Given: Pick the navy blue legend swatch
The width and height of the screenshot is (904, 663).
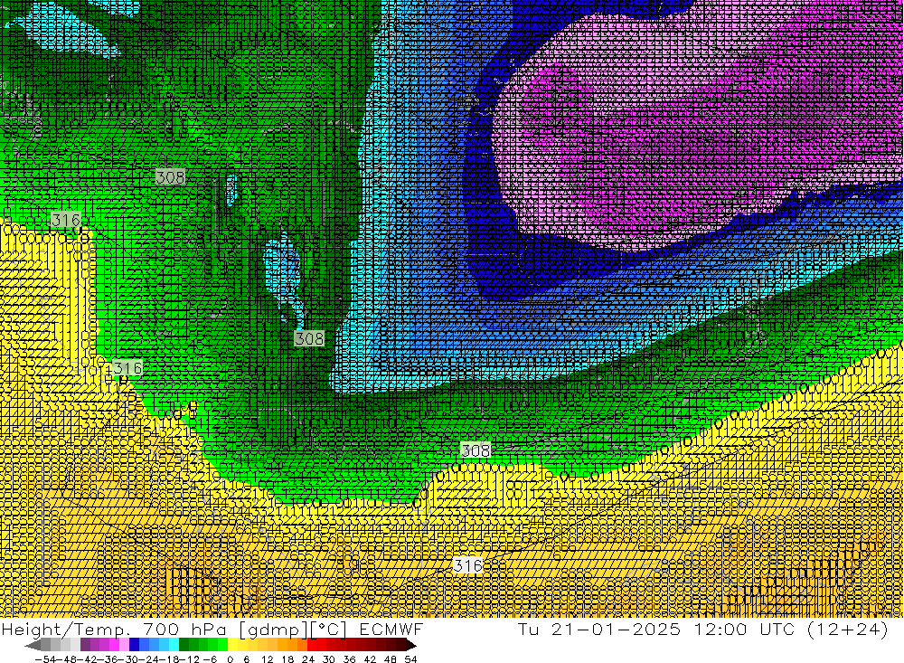Looking at the screenshot, I should (x=134, y=644).
